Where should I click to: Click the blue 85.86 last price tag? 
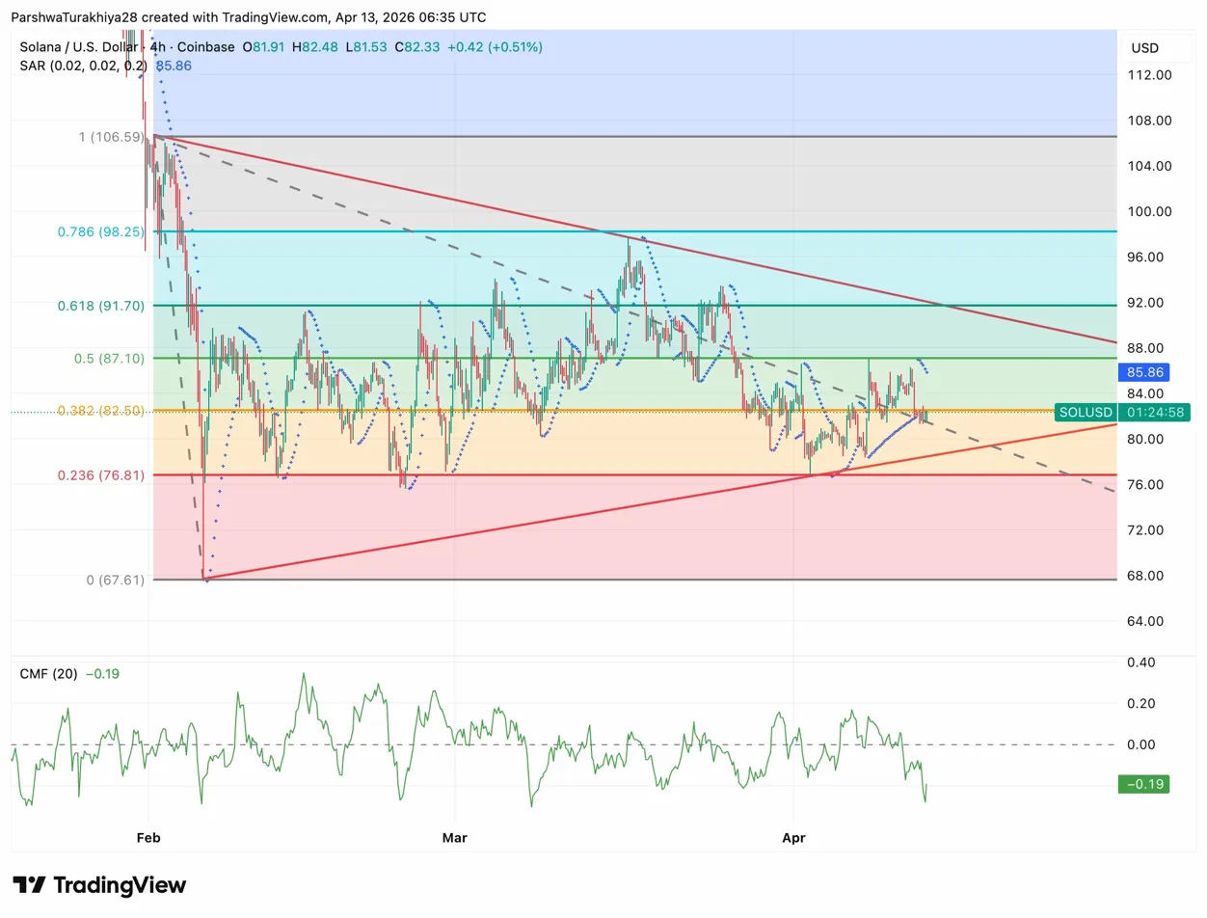[x=1145, y=372]
